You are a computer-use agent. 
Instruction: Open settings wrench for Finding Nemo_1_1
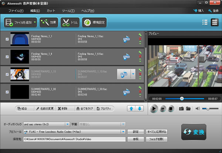[x=140, y=35]
